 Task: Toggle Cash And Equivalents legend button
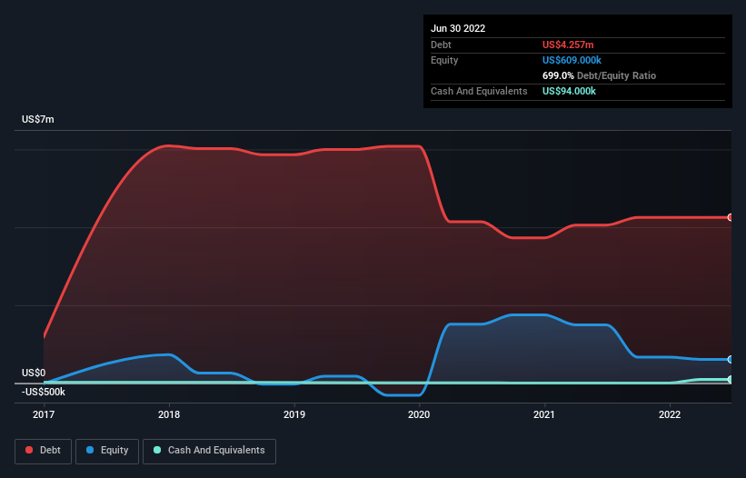[x=209, y=451]
